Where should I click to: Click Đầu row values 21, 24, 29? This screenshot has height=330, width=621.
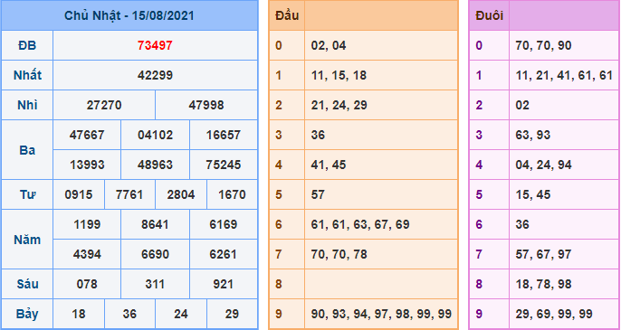[339, 105]
